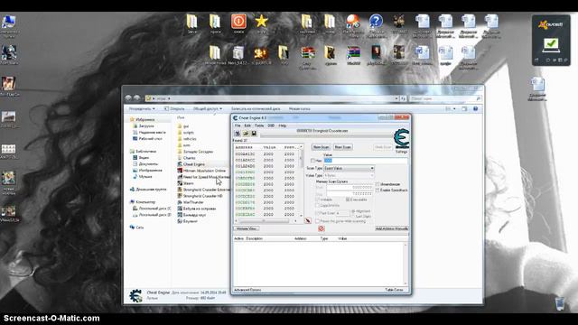The height and width of the screenshot is (325, 578).
Task: Click the Memory View button
Action: point(246,228)
